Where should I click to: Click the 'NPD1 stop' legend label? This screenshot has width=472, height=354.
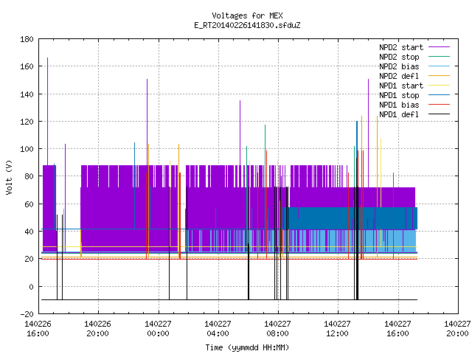tap(399, 95)
